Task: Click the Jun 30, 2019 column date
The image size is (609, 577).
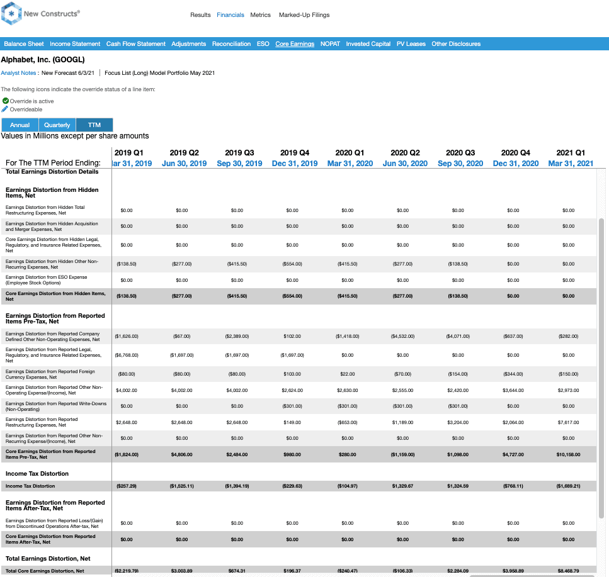Action: 184,164
